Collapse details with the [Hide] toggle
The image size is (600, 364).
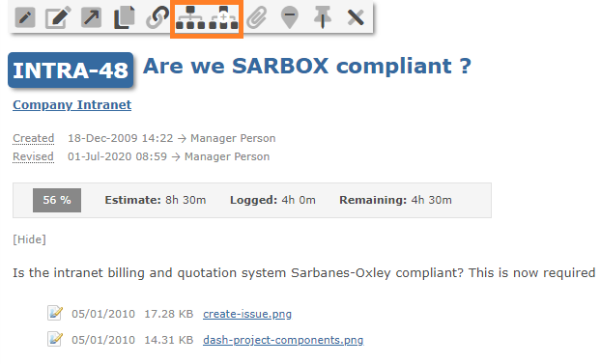(x=29, y=239)
